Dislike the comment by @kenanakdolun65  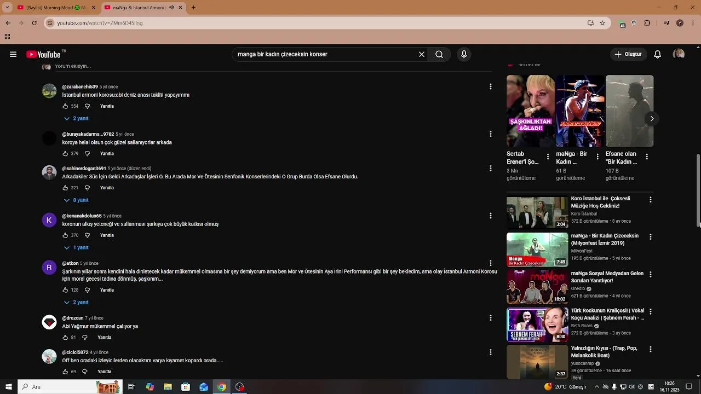[87, 235]
